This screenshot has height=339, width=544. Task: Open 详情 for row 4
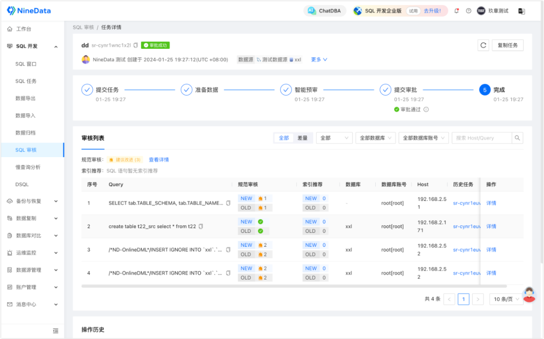coord(491,273)
